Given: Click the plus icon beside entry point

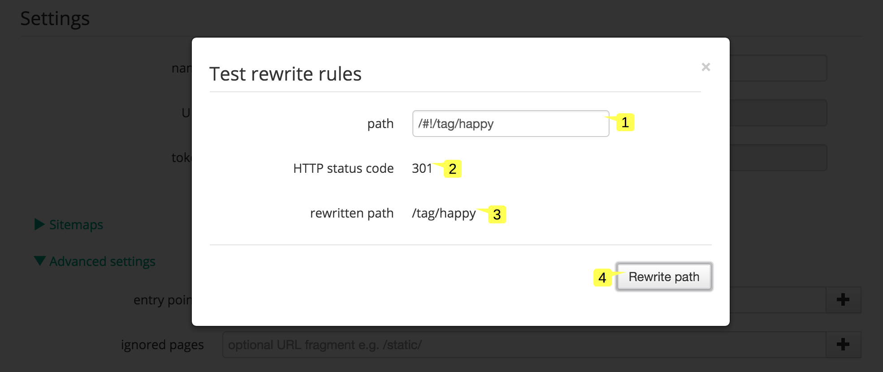Looking at the screenshot, I should point(843,299).
